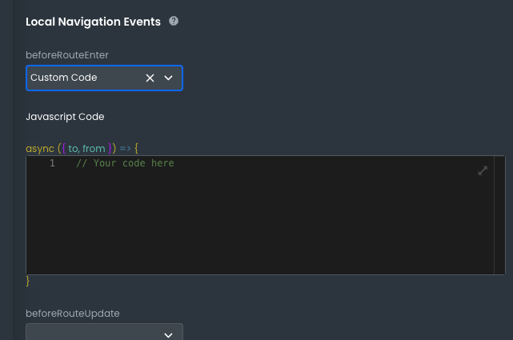Click the Custom Code value in the select box
Viewport: 513px width, 340px height.
pyautogui.click(x=64, y=78)
